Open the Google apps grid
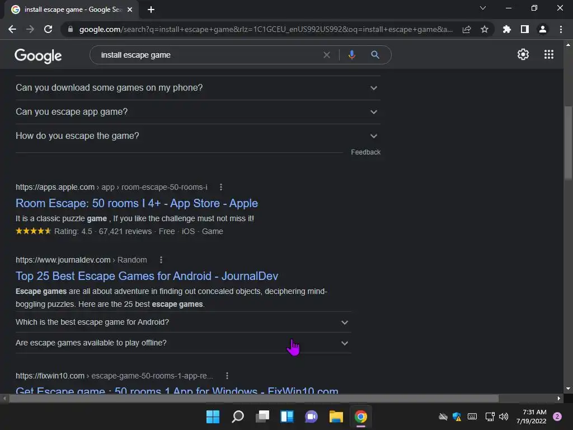Viewport: 573px width, 430px height. (548, 54)
